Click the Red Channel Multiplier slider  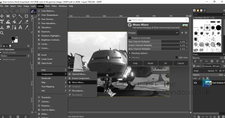click(x=158, y=42)
